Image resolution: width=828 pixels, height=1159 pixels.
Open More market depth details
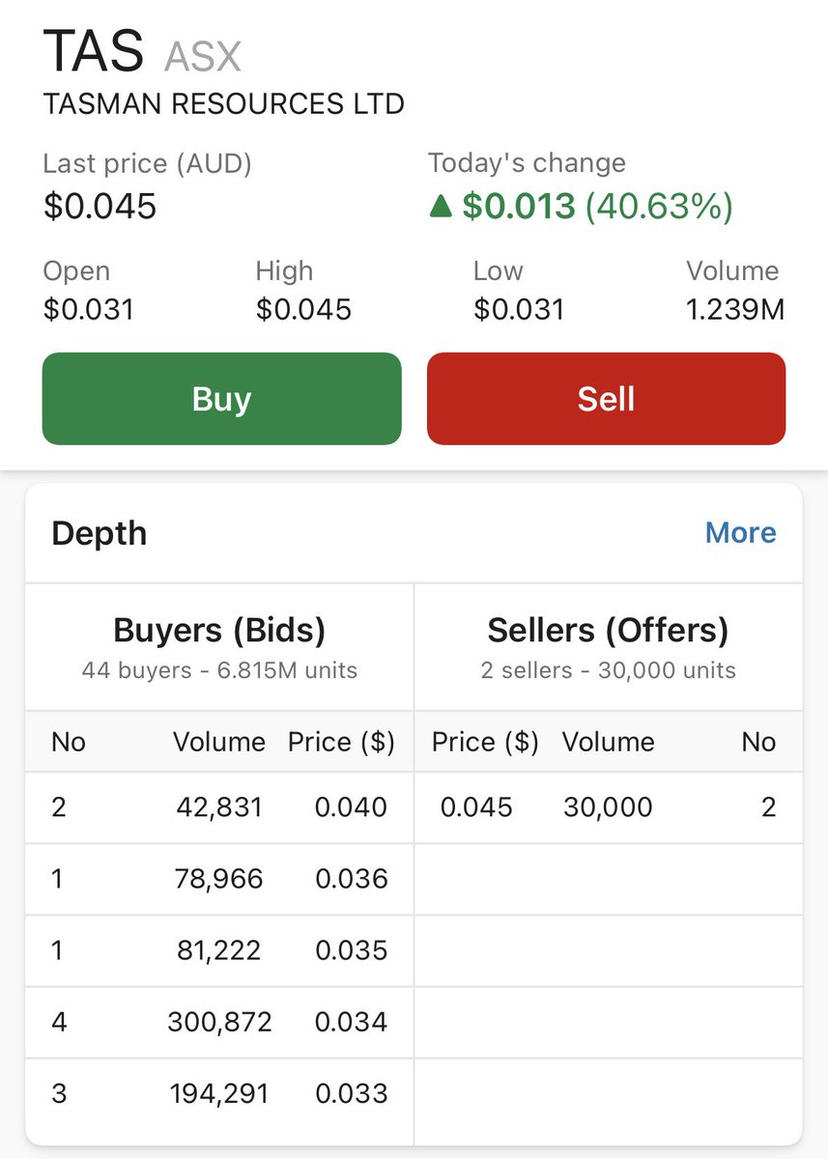(x=740, y=533)
